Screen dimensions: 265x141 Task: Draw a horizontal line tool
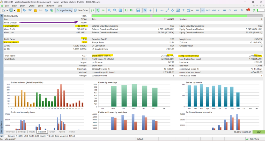pos(162,10)
